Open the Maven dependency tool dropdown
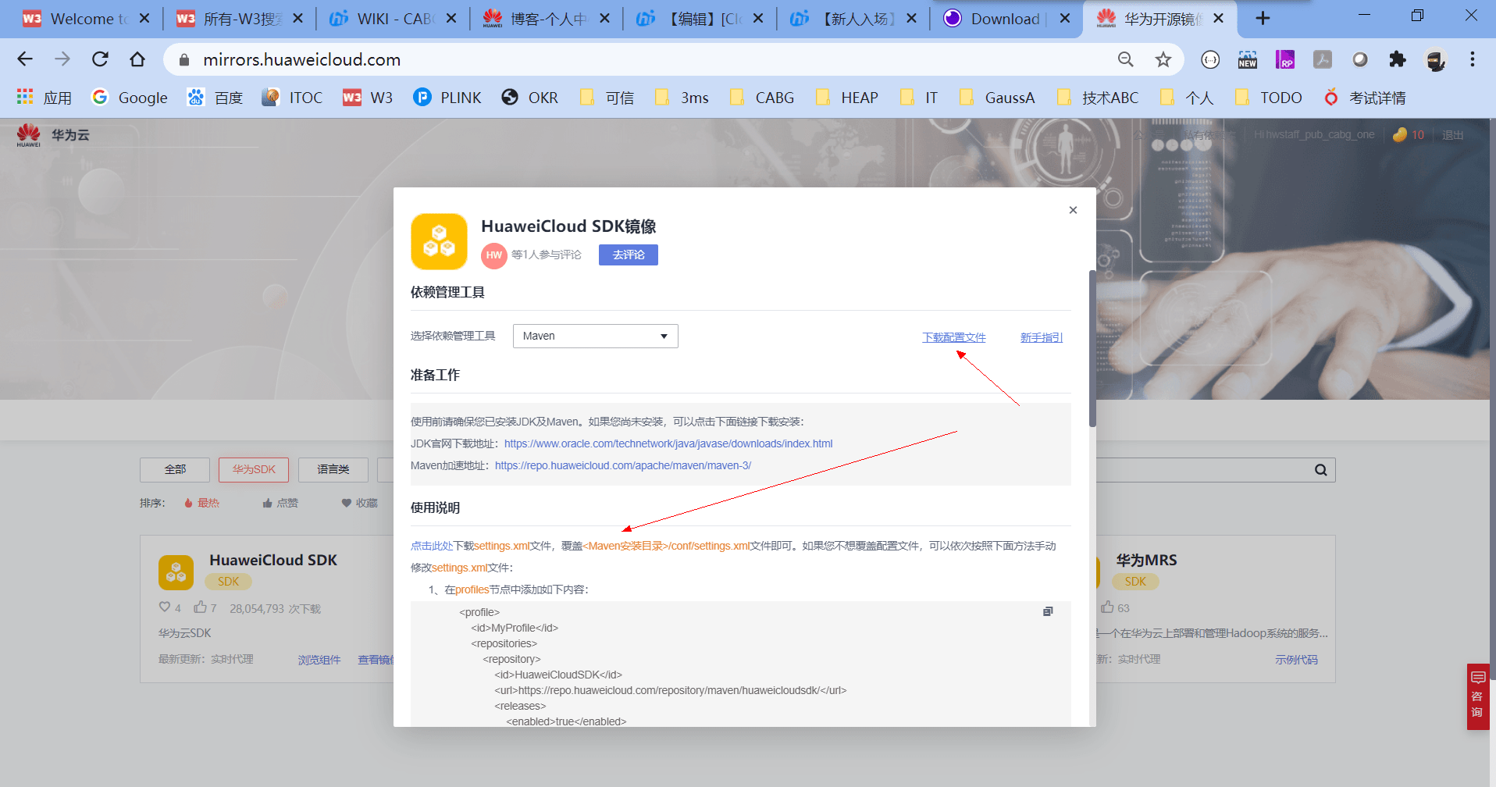Screen dimensions: 1496x787 [595, 336]
